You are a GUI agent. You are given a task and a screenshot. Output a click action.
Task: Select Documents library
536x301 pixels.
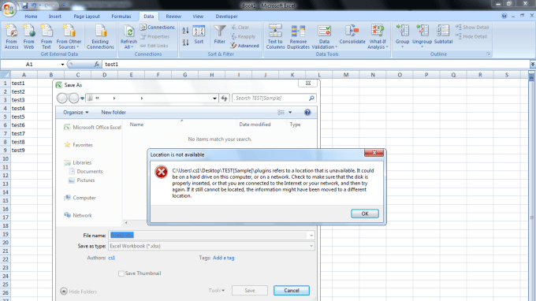click(89, 171)
